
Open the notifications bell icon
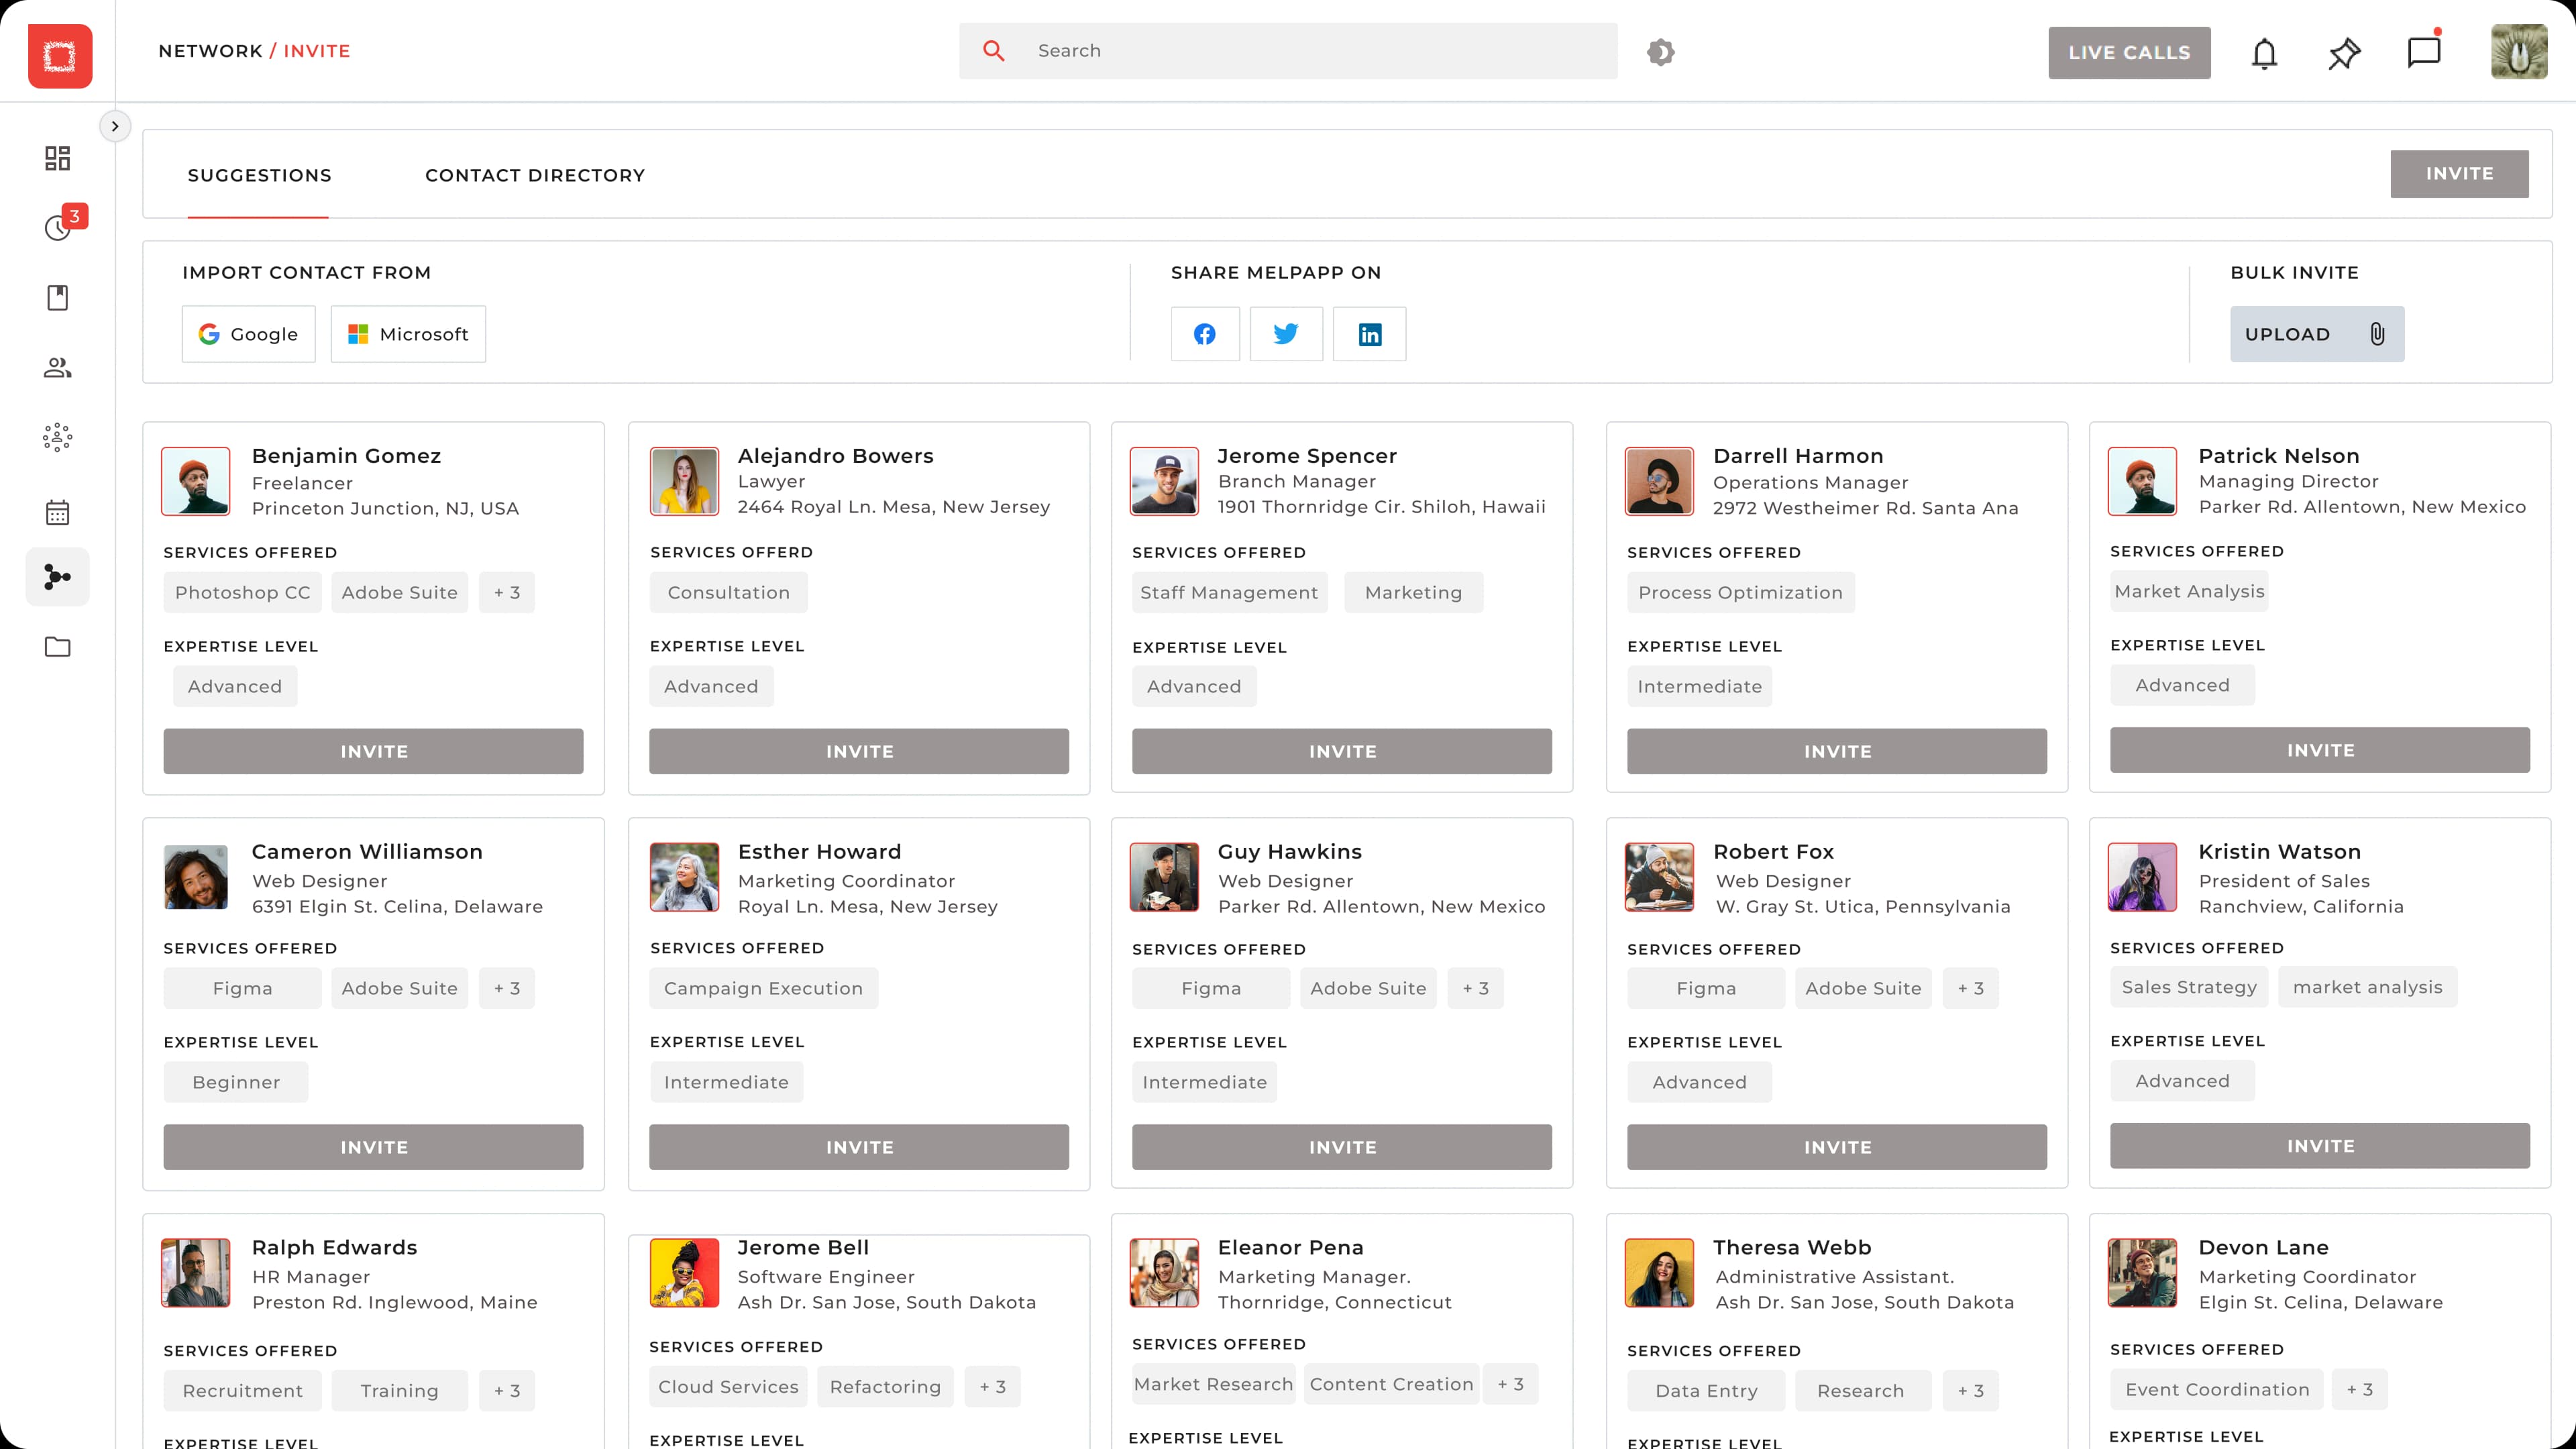[x=2264, y=53]
